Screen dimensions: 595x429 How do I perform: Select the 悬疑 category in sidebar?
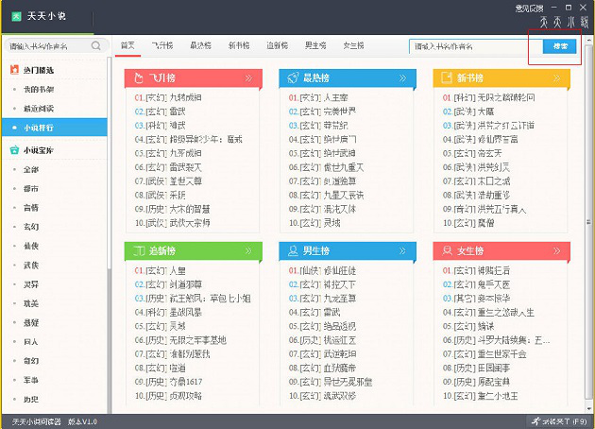click(x=31, y=323)
